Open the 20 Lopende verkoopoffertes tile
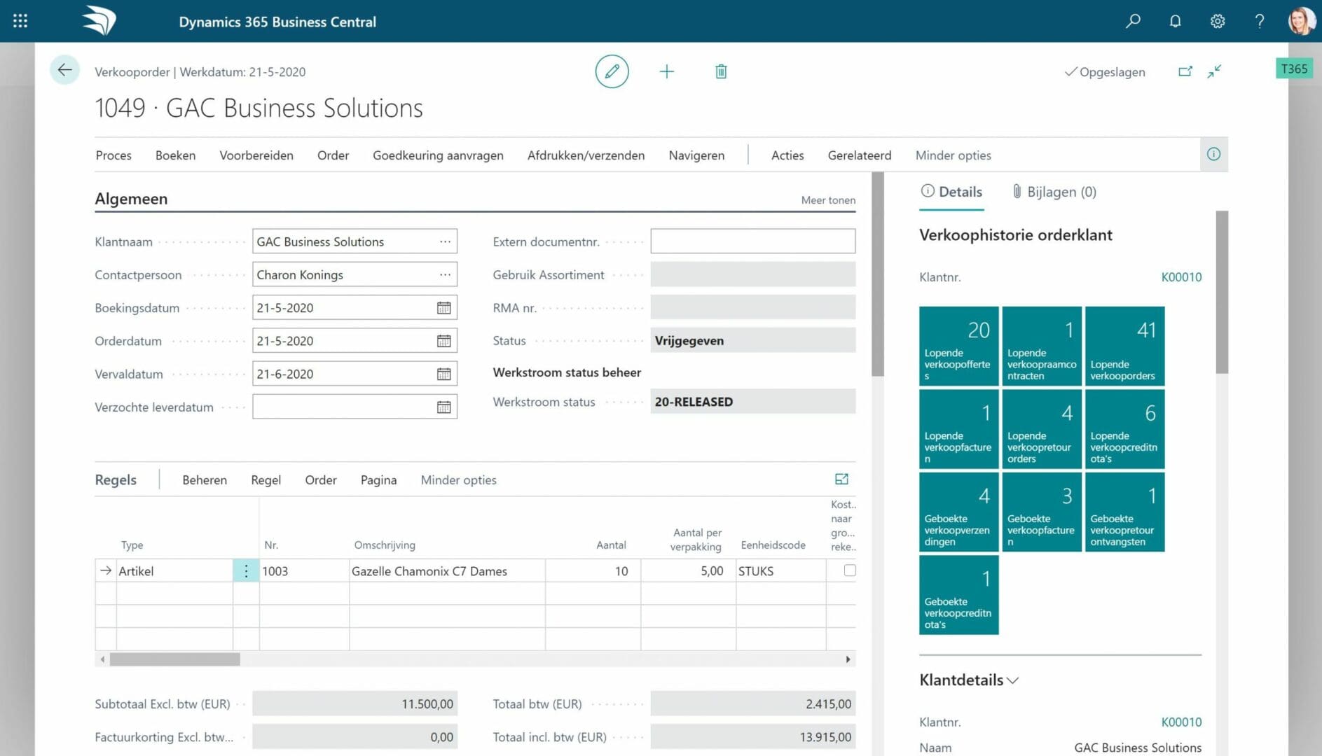 click(959, 346)
